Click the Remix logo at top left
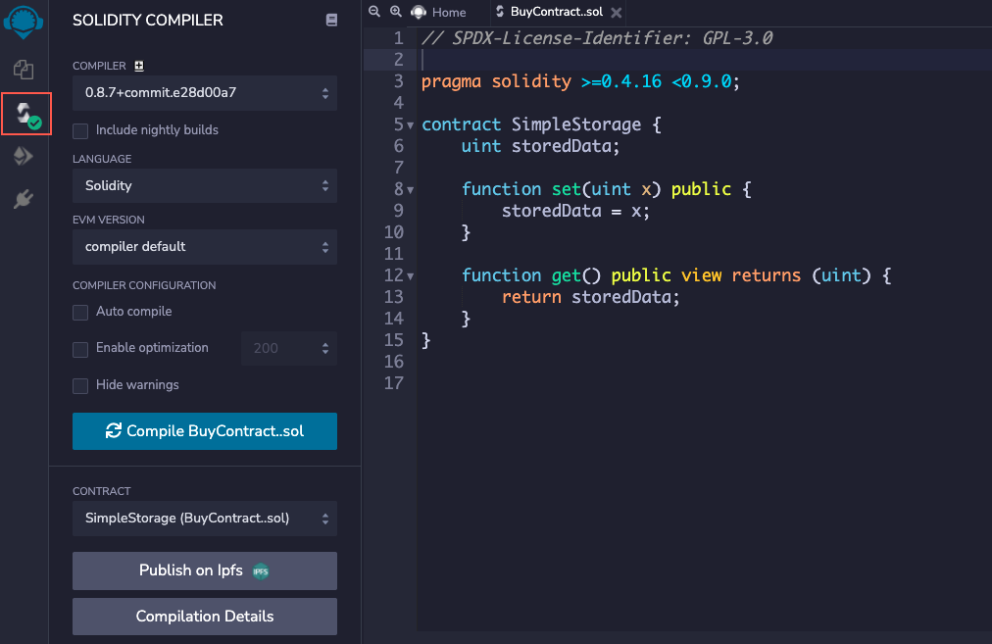The image size is (992, 644). tap(24, 21)
